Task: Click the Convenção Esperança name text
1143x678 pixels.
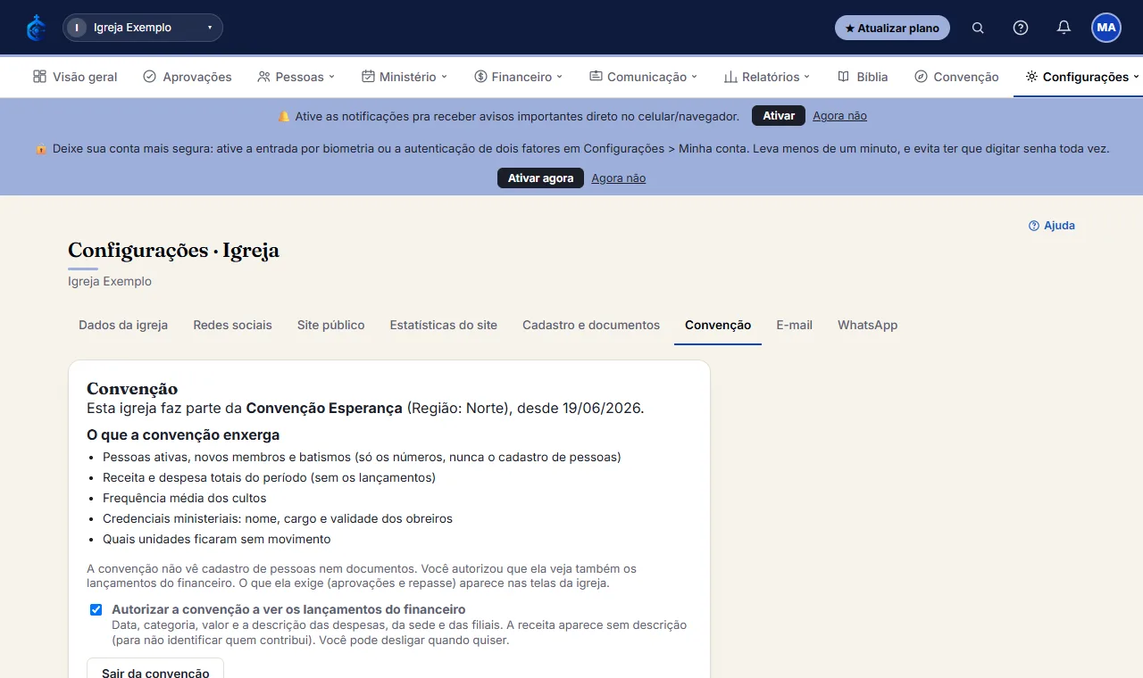Action: pos(324,409)
